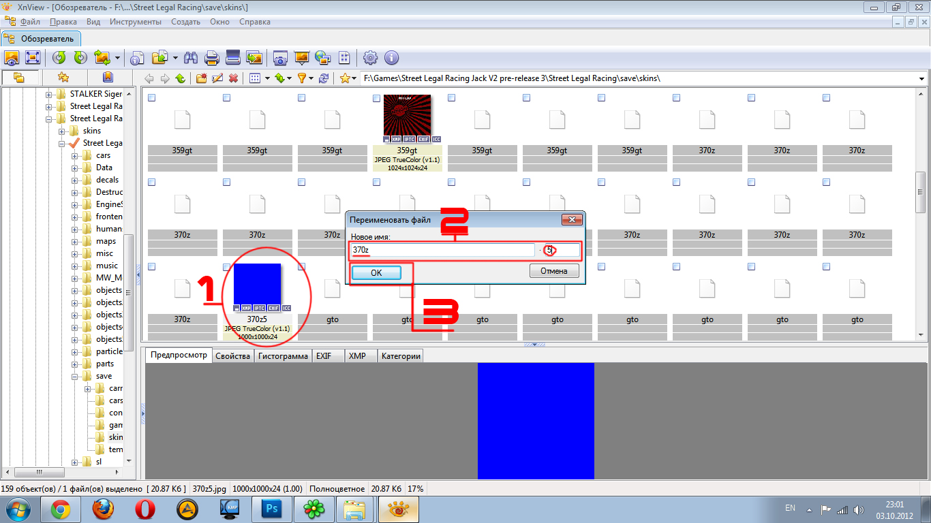Start screen capture camera icon
931x523 pixels.
pyautogui.click(x=279, y=58)
